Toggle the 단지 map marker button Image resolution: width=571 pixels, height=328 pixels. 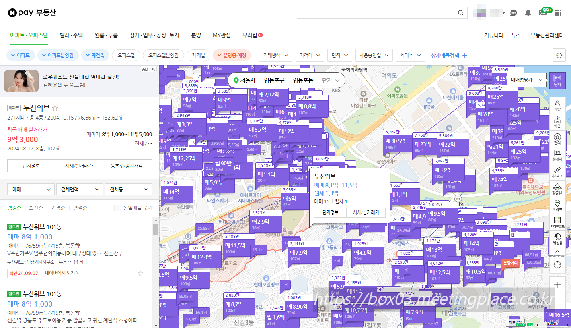(x=557, y=81)
